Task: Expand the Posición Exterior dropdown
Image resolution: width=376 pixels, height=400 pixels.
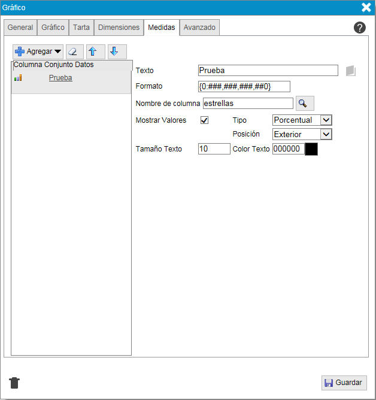Action: [302, 134]
